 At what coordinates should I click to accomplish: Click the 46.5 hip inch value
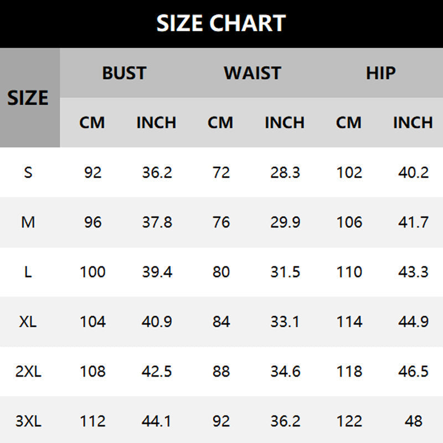pos(413,372)
